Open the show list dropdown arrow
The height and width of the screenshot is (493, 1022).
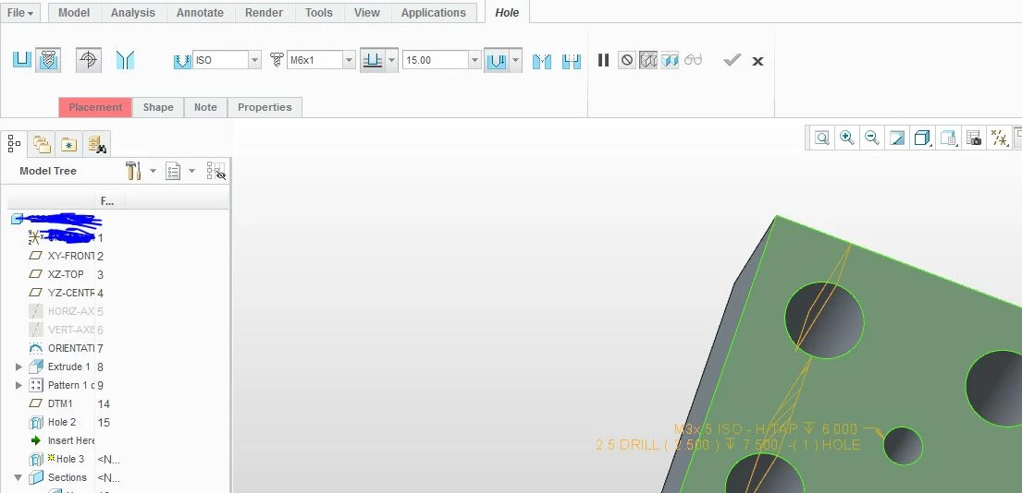click(191, 171)
